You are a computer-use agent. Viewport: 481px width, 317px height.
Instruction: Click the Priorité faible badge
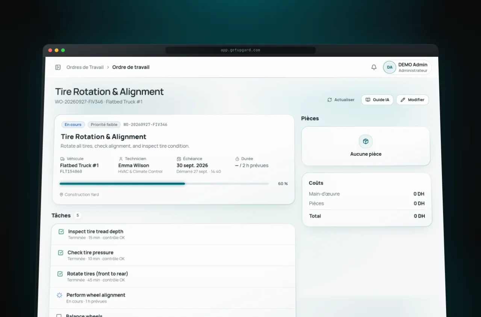[x=104, y=124]
